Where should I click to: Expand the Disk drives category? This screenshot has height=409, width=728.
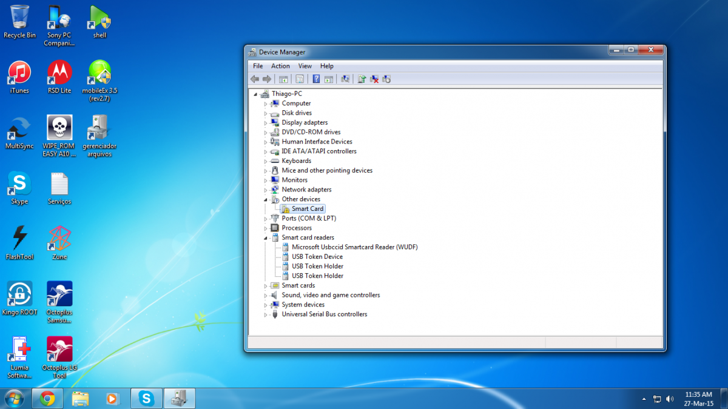pyautogui.click(x=266, y=113)
